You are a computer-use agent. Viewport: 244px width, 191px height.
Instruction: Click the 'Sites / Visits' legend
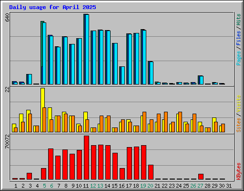238,114
